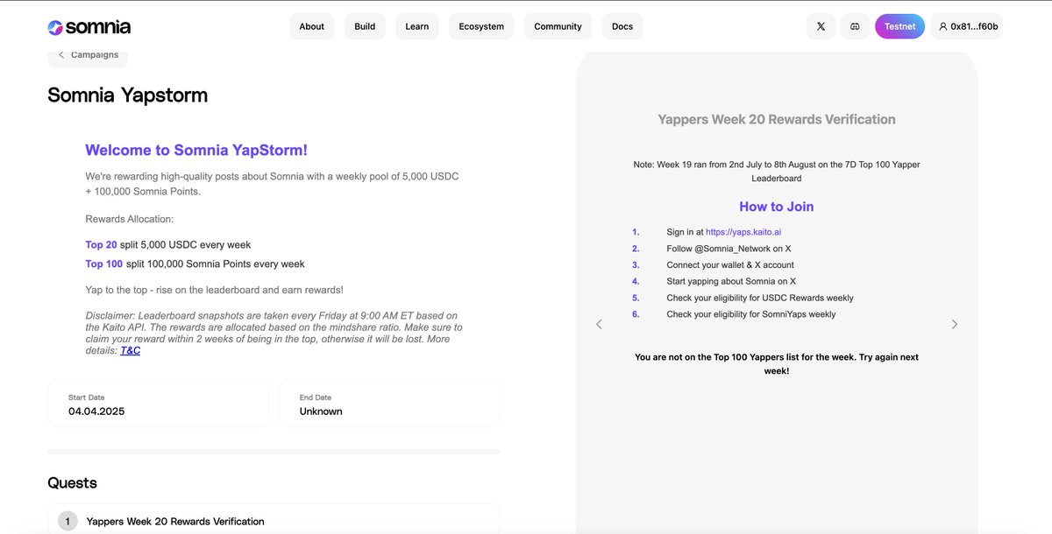1052x534 pixels.
Task: Click the Somnia logo
Action: coord(89,26)
